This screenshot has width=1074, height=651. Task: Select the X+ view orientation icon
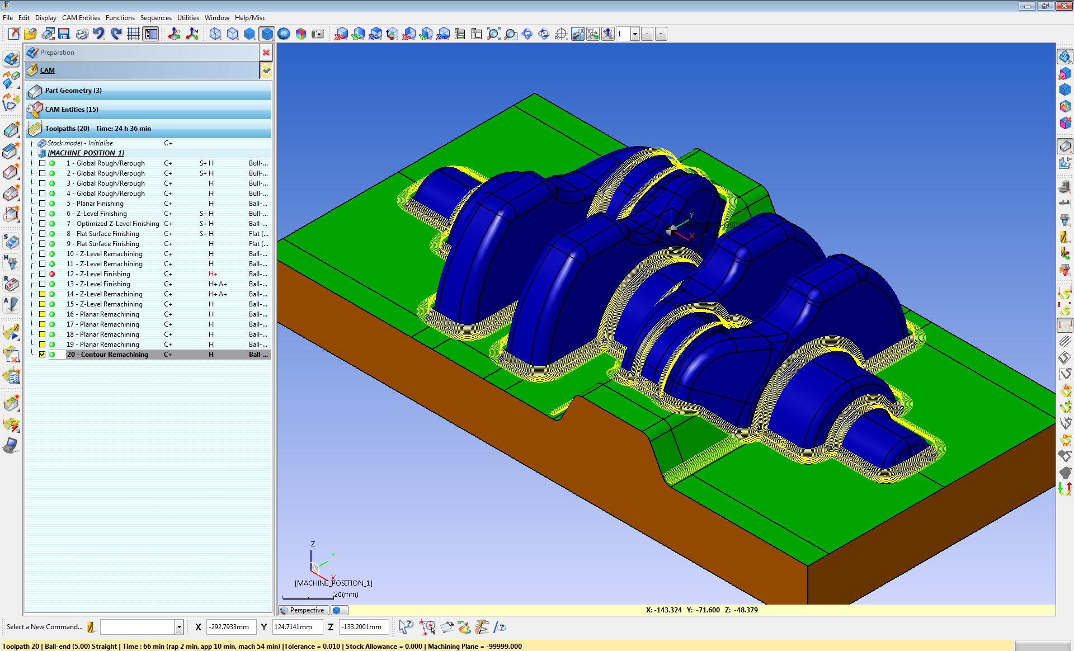click(x=341, y=34)
